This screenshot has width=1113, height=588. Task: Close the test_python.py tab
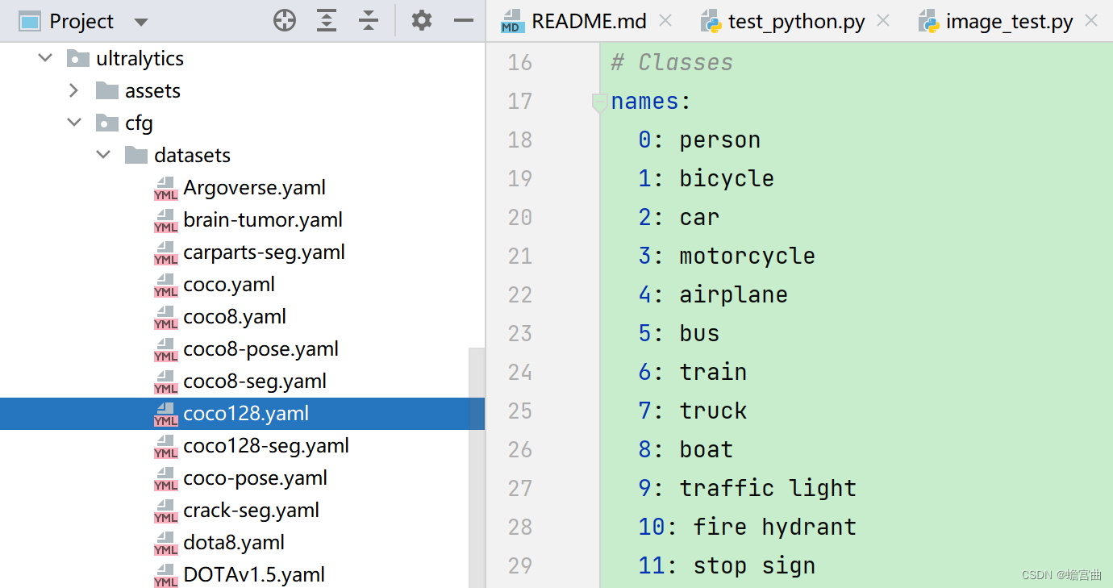pyautogui.click(x=883, y=21)
